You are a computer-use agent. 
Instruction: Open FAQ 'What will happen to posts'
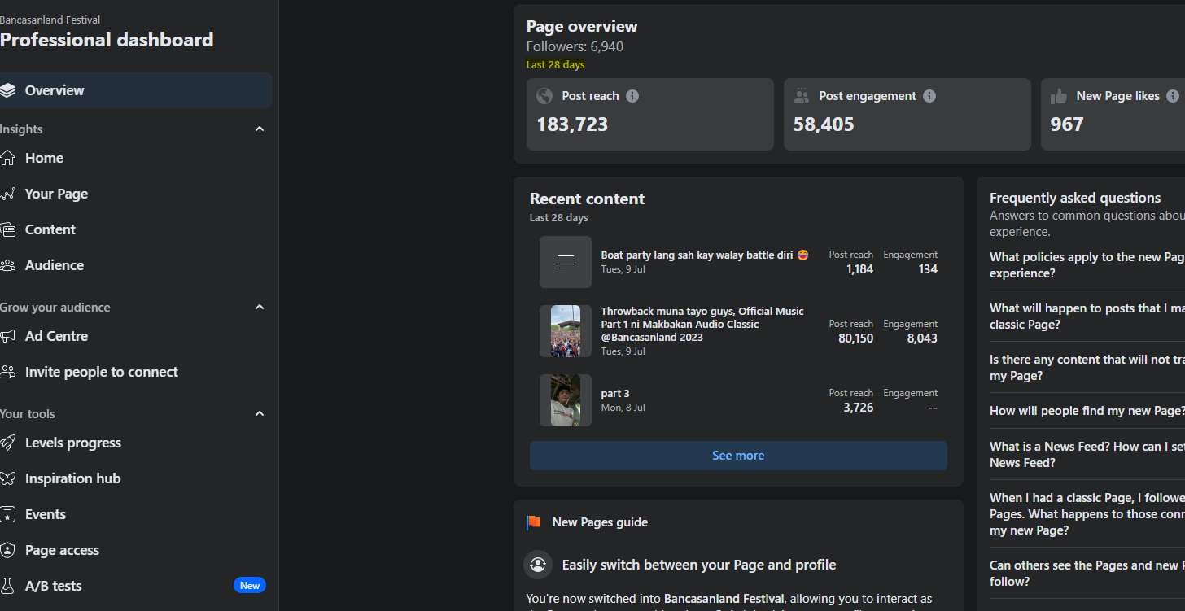[1087, 316]
